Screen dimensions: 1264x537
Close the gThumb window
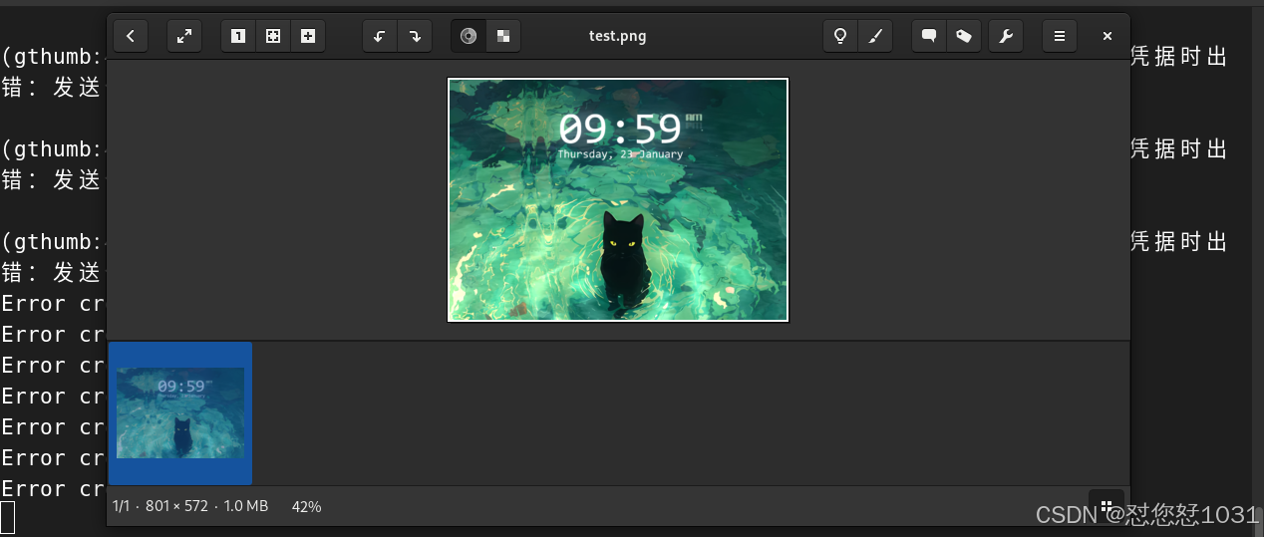point(1107,36)
